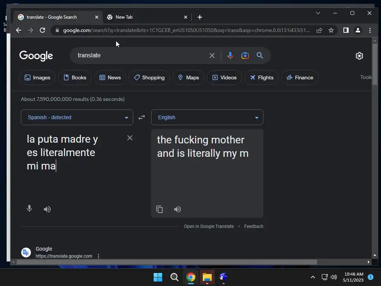Bookmark this tab with the star icon
381x286 pixels.
click(331, 30)
